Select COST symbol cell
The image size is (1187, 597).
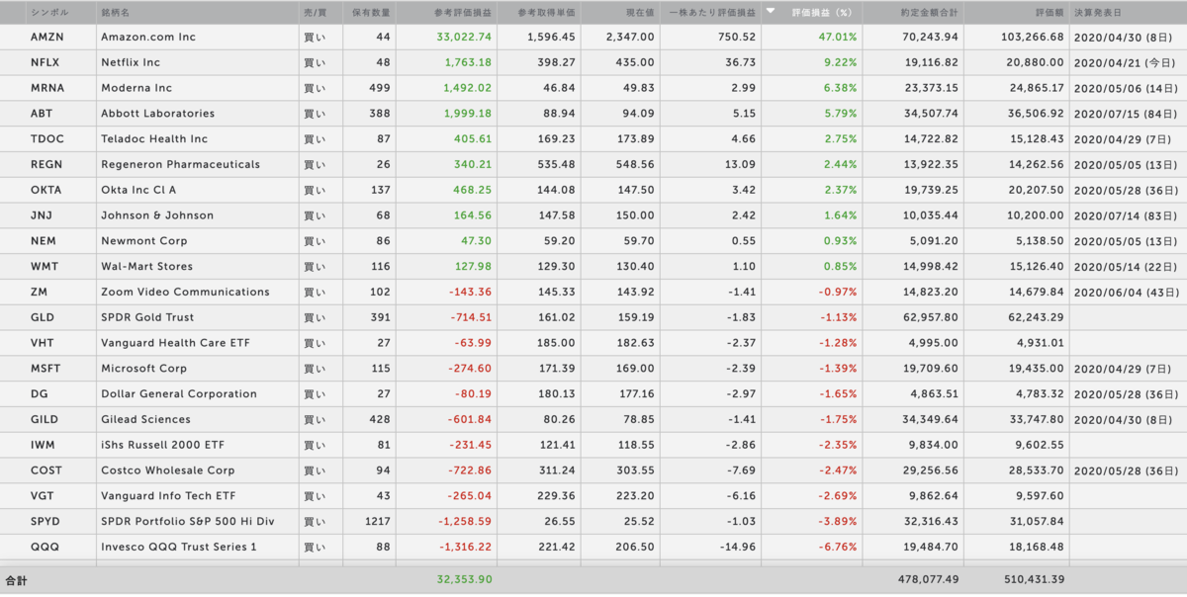(x=46, y=471)
